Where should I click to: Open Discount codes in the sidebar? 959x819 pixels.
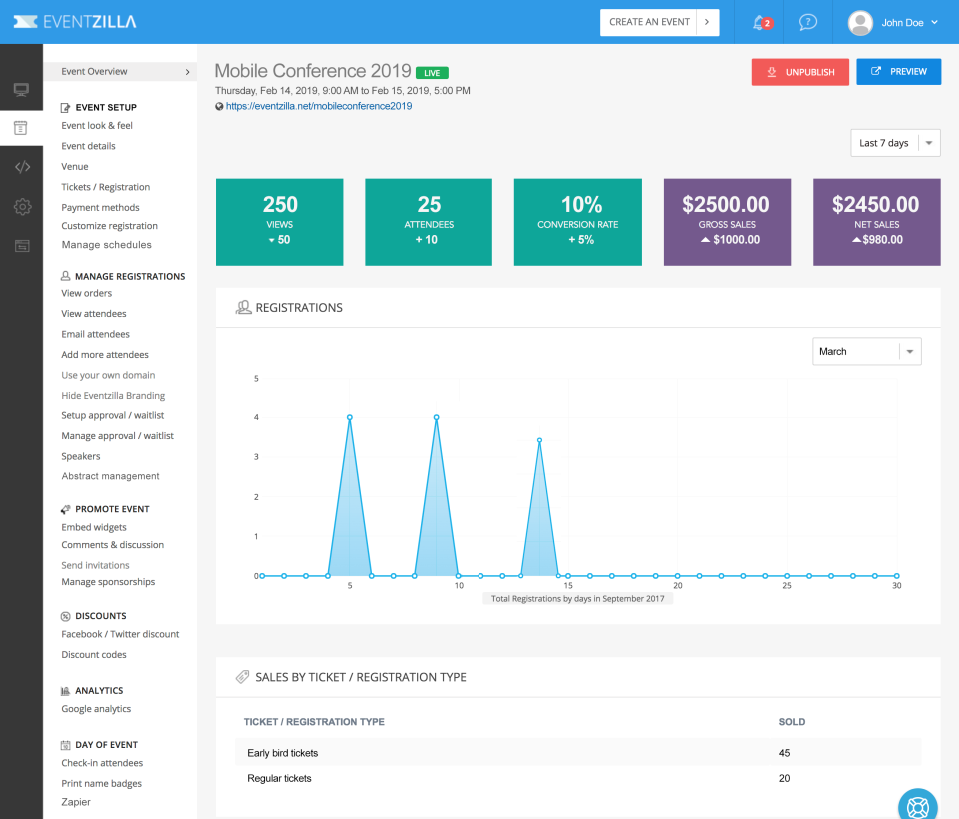94,654
